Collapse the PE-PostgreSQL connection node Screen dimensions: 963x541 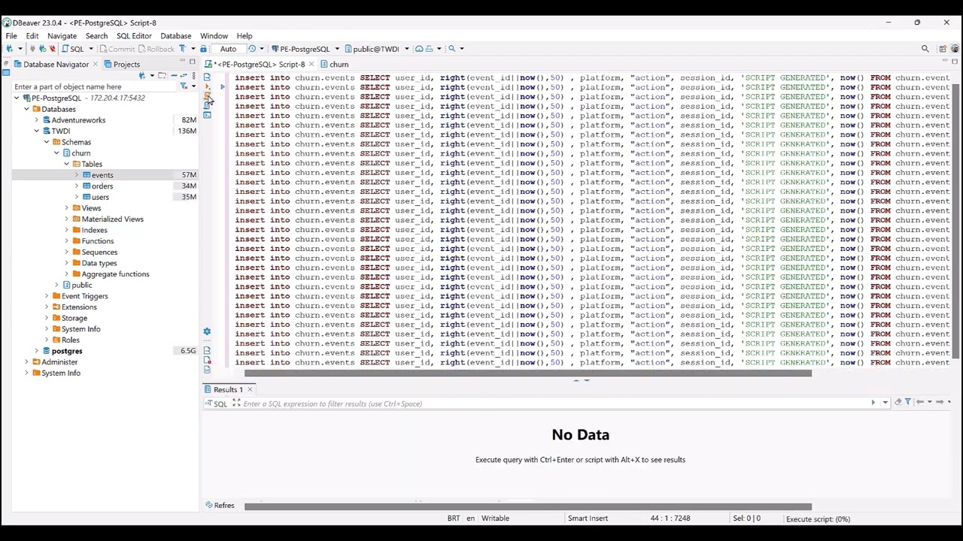tap(17, 98)
